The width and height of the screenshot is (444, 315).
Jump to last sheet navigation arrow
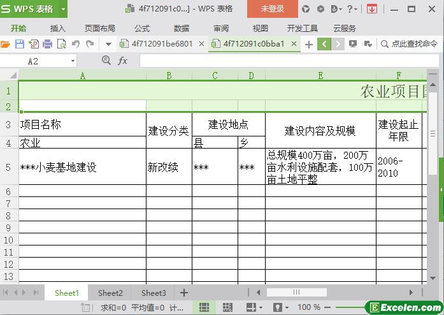(x=36, y=292)
